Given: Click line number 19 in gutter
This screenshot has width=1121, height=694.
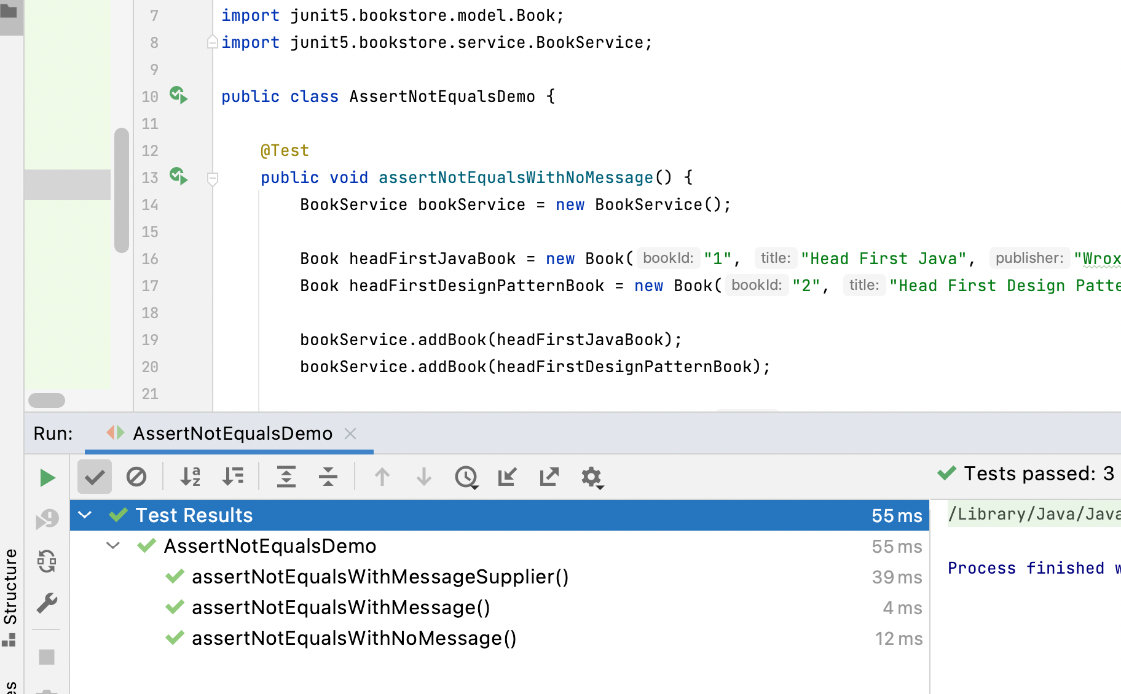Looking at the screenshot, I should click(x=150, y=340).
